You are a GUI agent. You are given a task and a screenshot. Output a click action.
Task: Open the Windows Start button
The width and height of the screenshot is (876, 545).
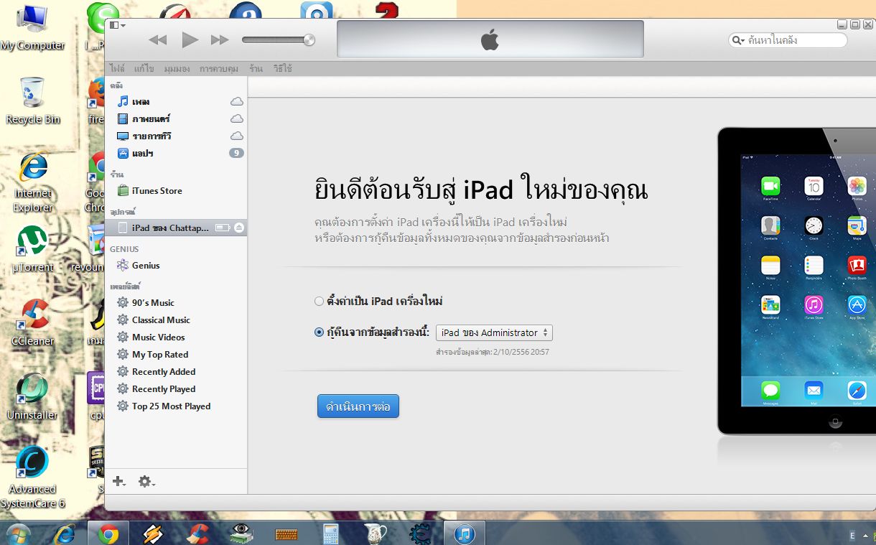pos(18,534)
